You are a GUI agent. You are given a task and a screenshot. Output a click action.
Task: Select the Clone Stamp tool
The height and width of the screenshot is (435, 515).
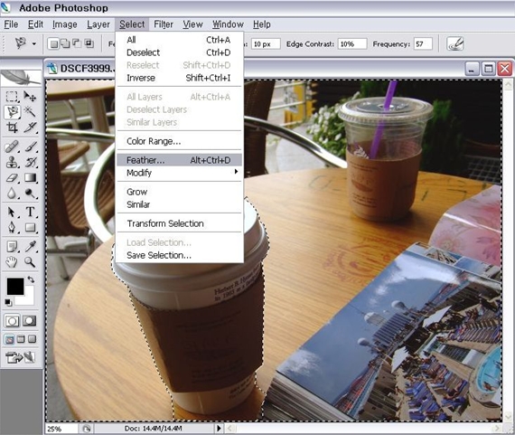[12, 163]
